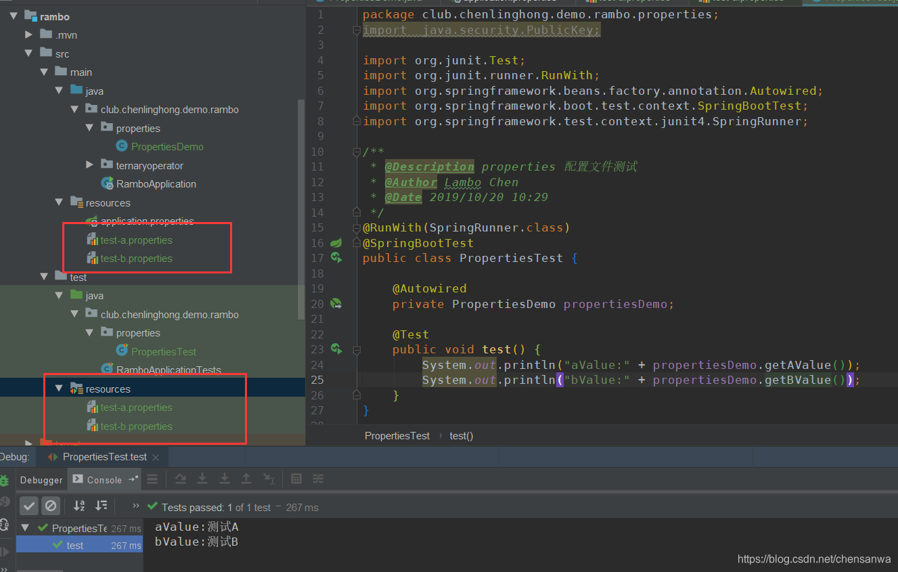The height and width of the screenshot is (572, 898).
Task: Toggle Show Passed tests checkmark button
Action: click(28, 506)
